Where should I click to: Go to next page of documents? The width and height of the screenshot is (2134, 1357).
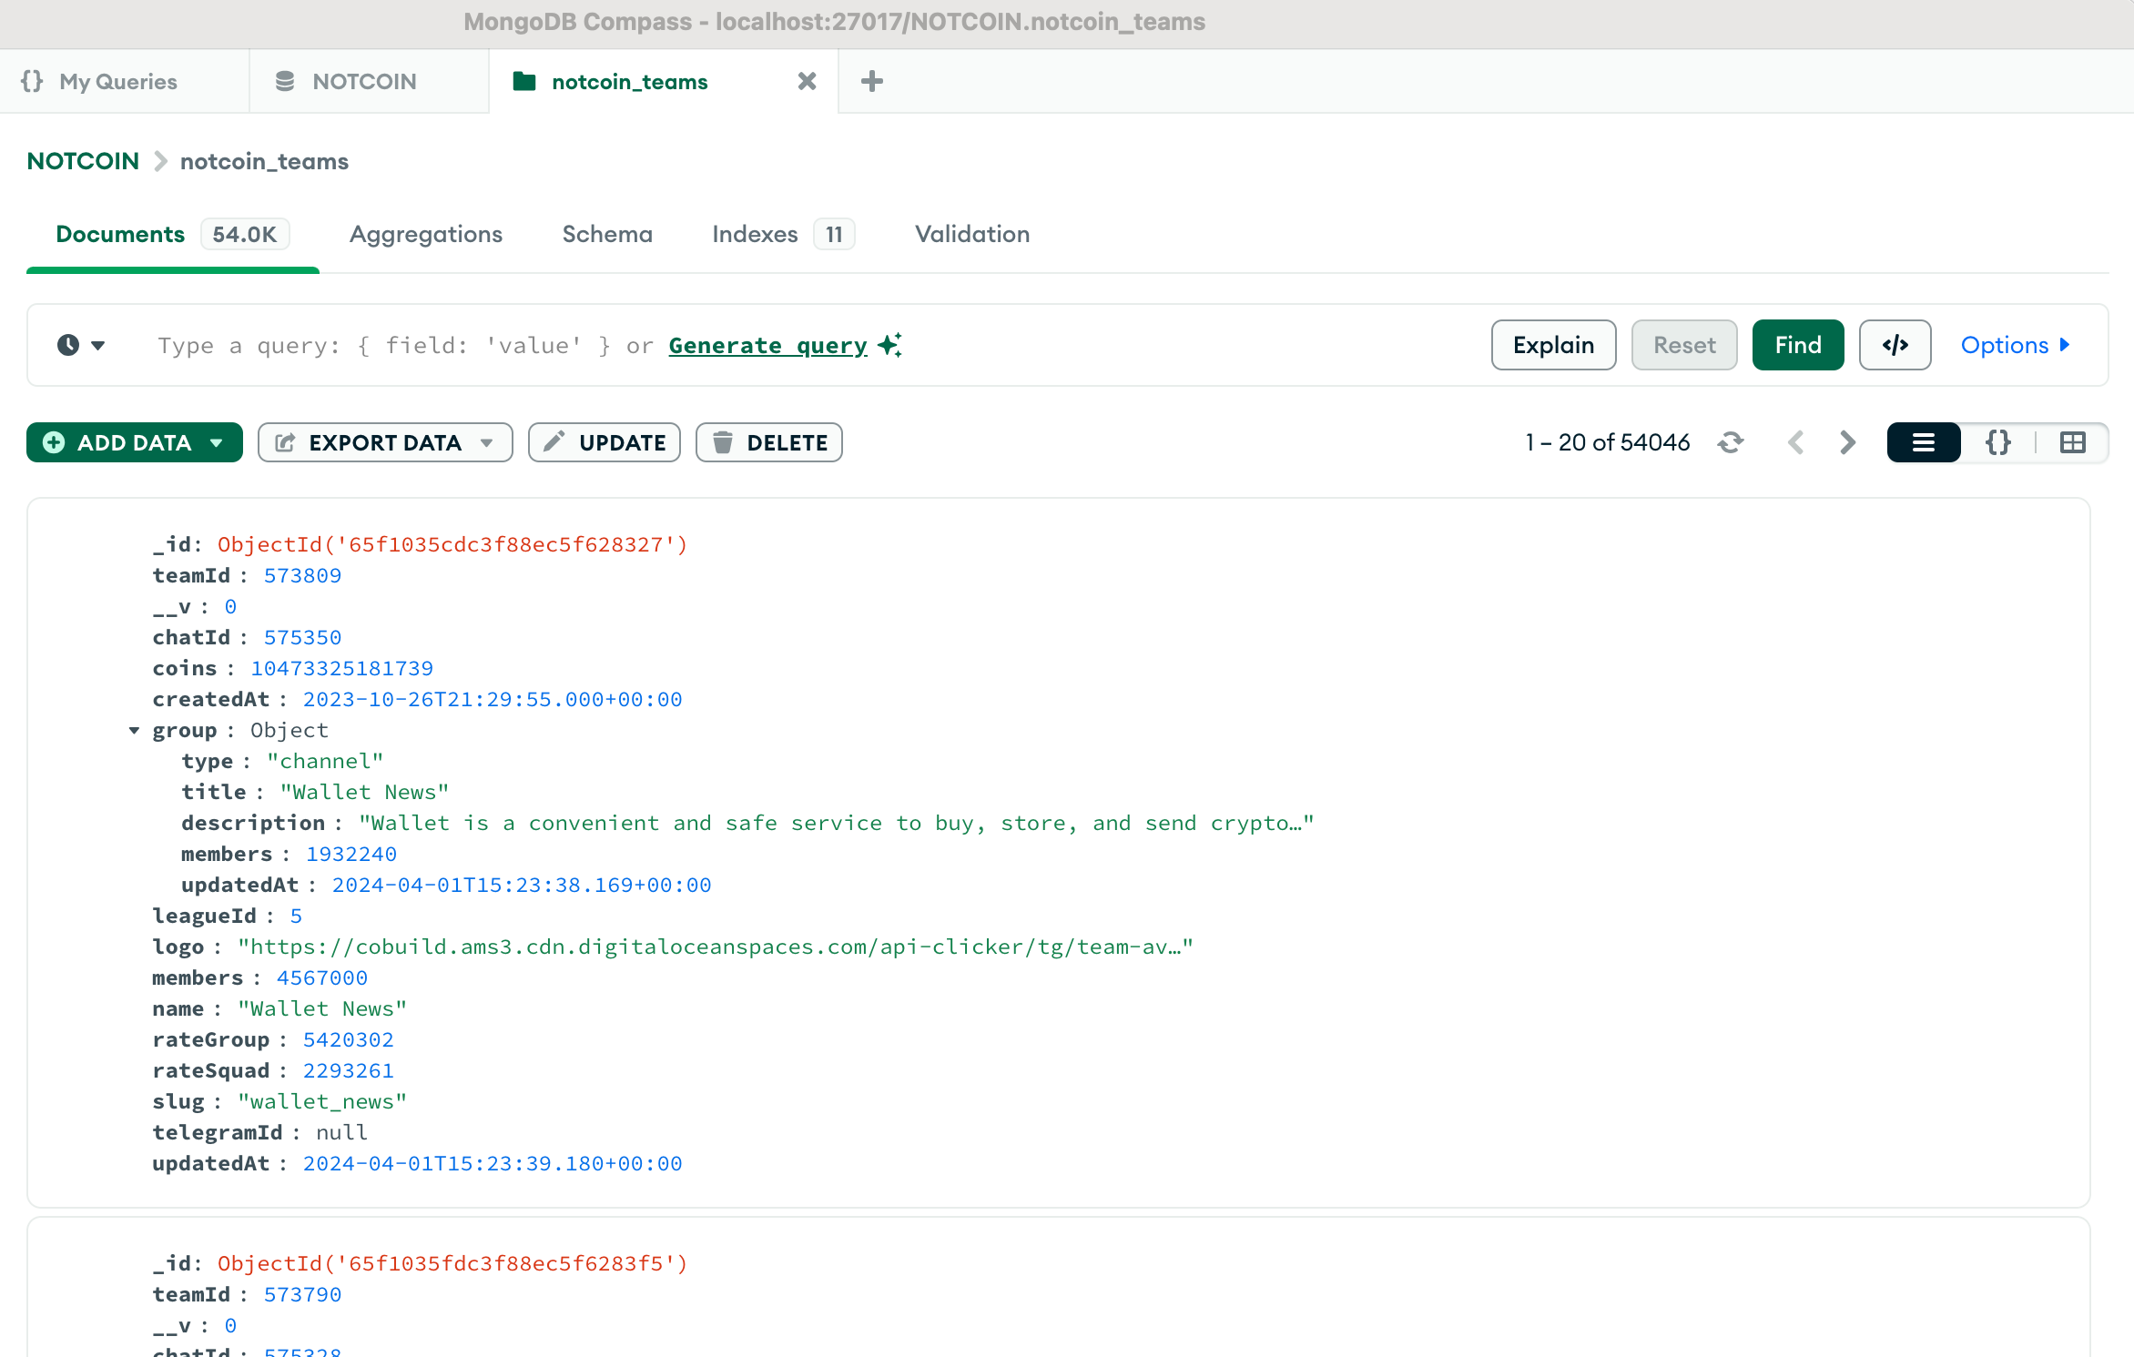1847,442
